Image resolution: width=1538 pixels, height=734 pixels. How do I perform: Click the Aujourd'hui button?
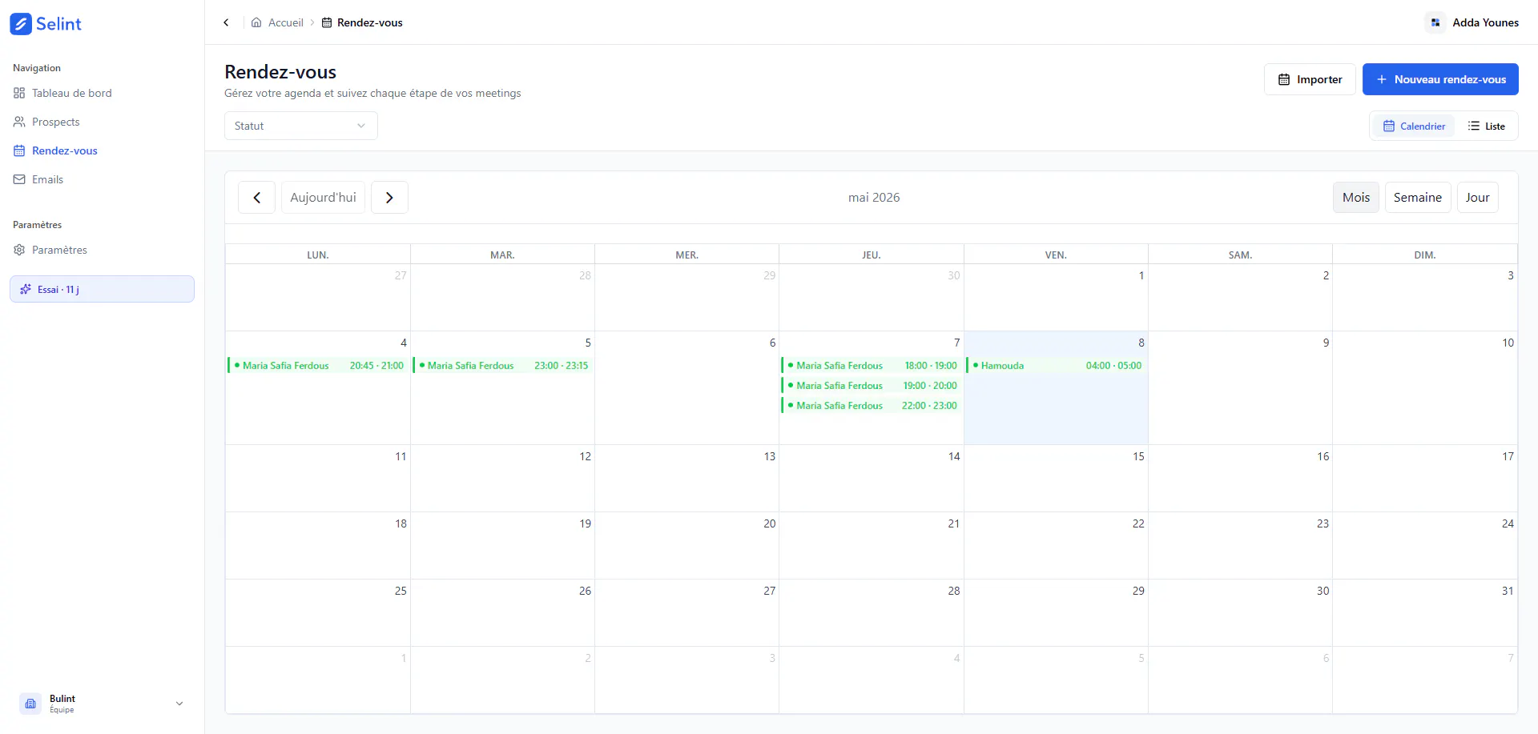click(x=324, y=198)
